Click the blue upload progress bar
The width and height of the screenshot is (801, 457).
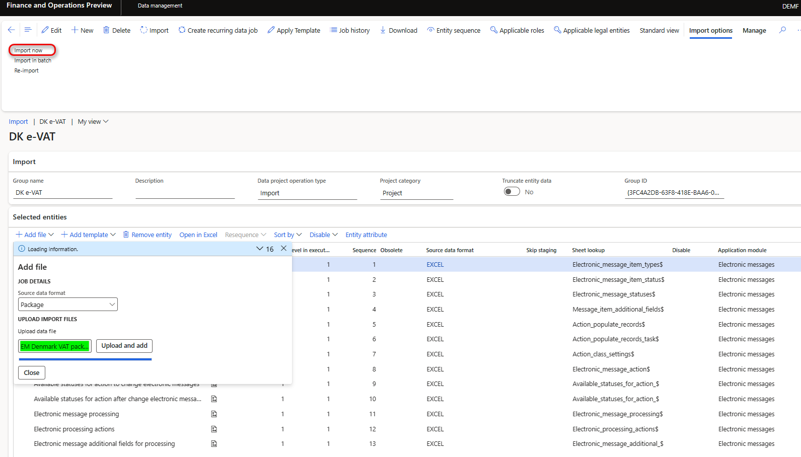(85, 359)
